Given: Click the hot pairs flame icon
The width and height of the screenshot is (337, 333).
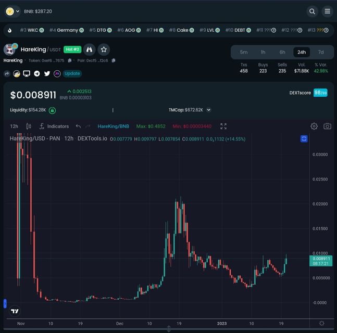Looking at the screenshot, I should click(10, 30).
